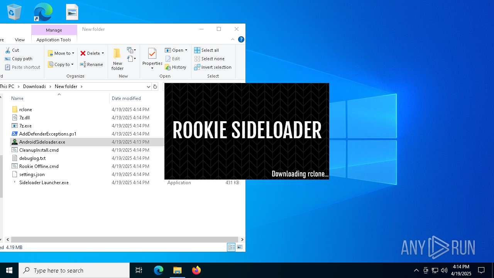Viewport: 494px width, 278px height.
Task: Expand address bar history dropdown
Action: point(148,86)
